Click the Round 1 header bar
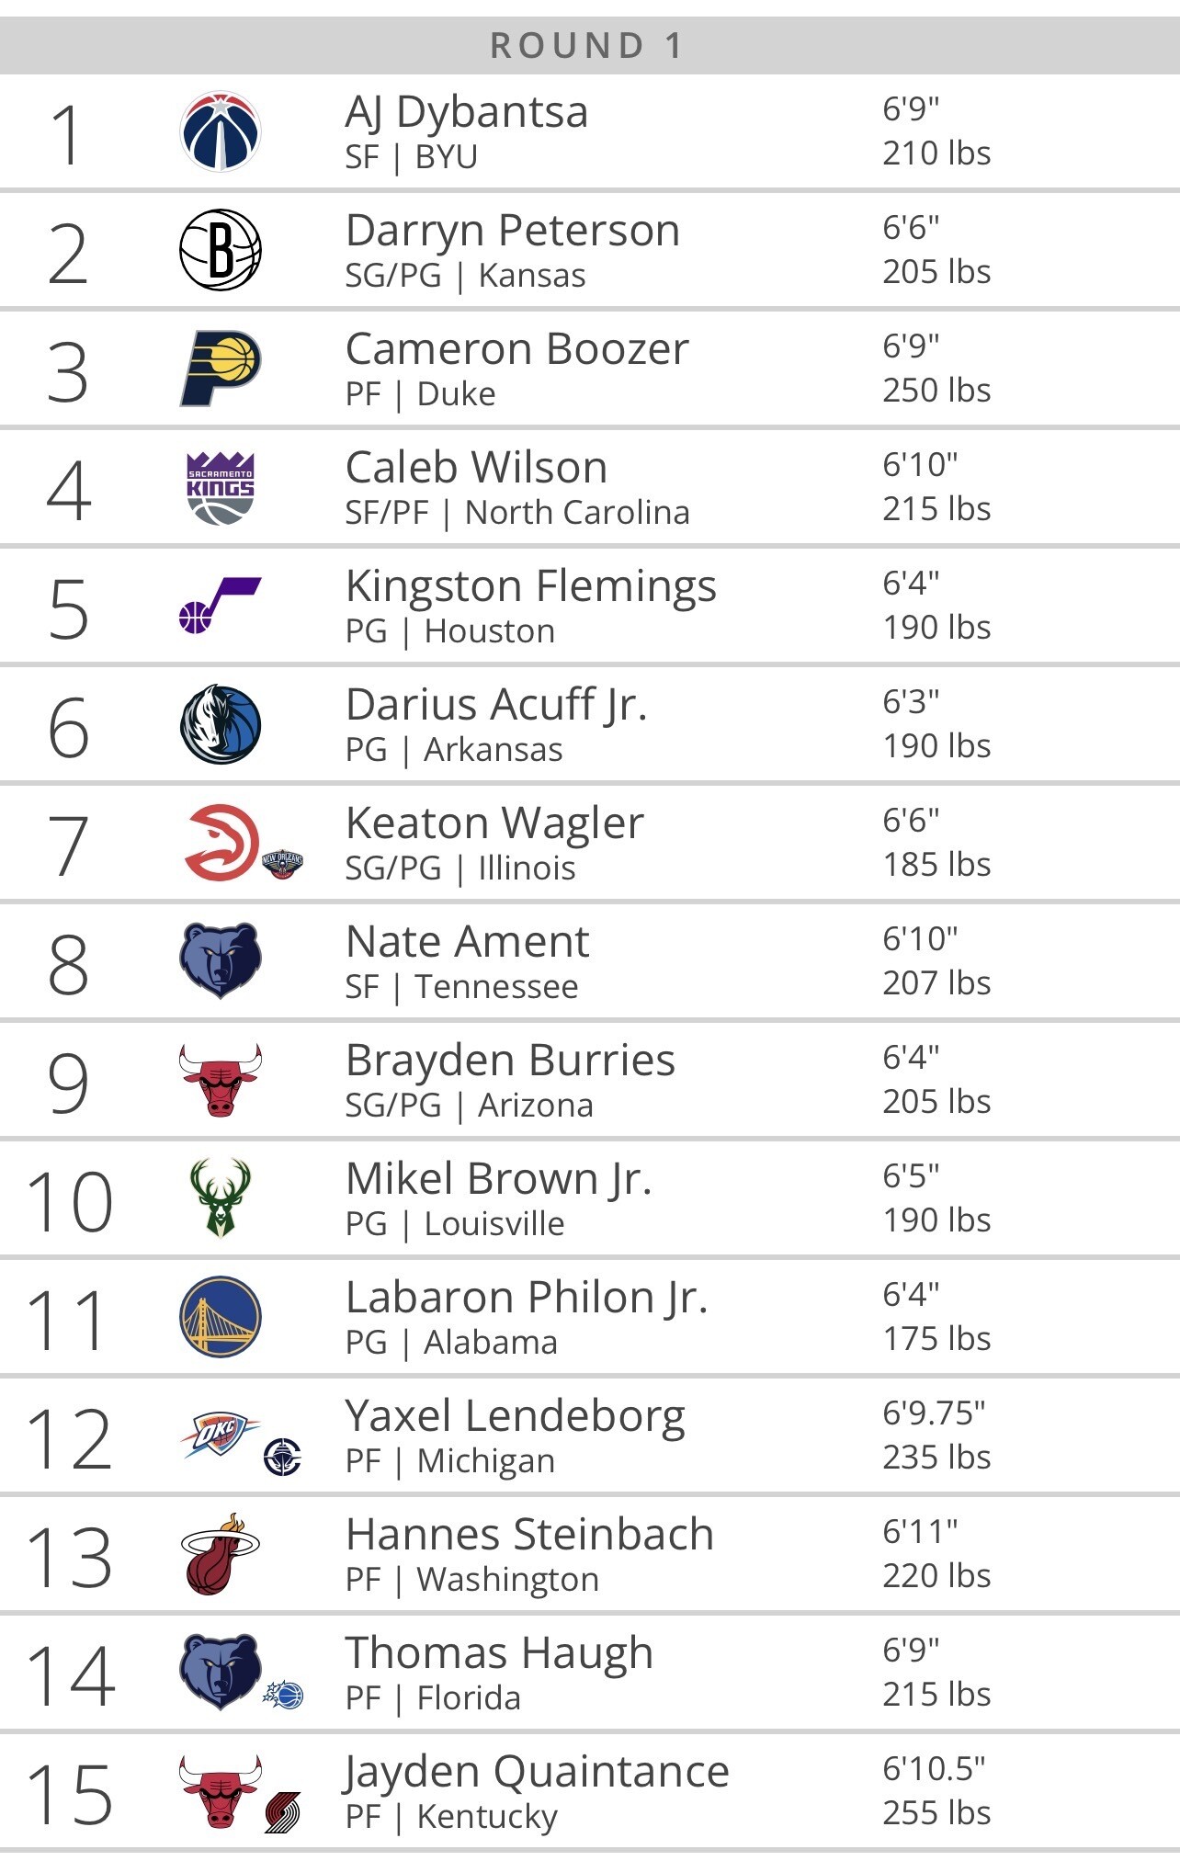This screenshot has width=1180, height=1861. [x=588, y=45]
